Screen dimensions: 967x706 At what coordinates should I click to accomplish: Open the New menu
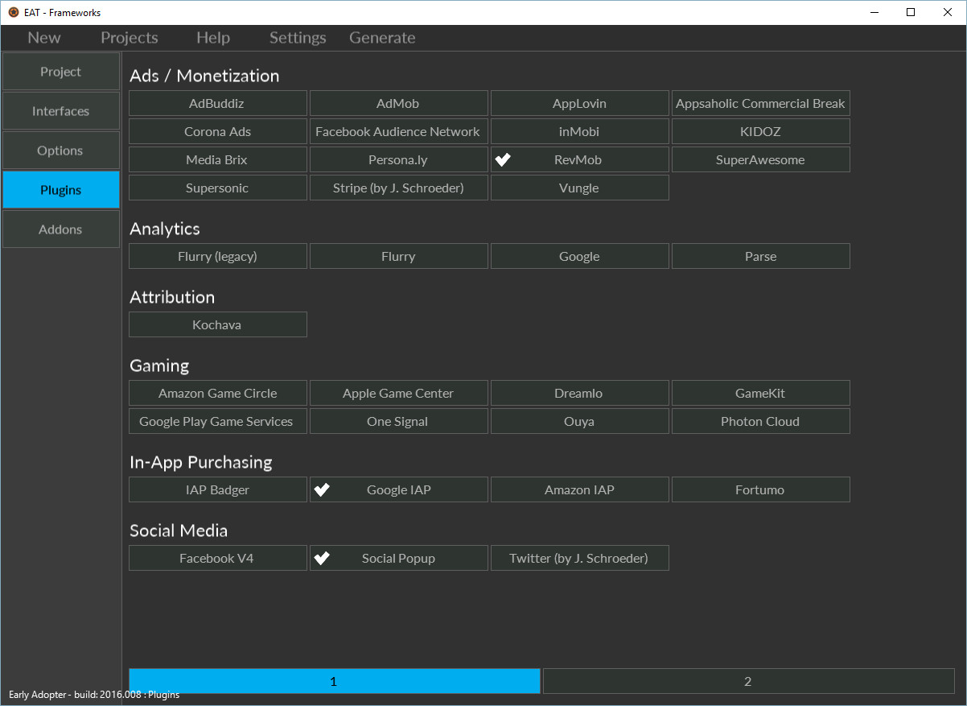[44, 38]
